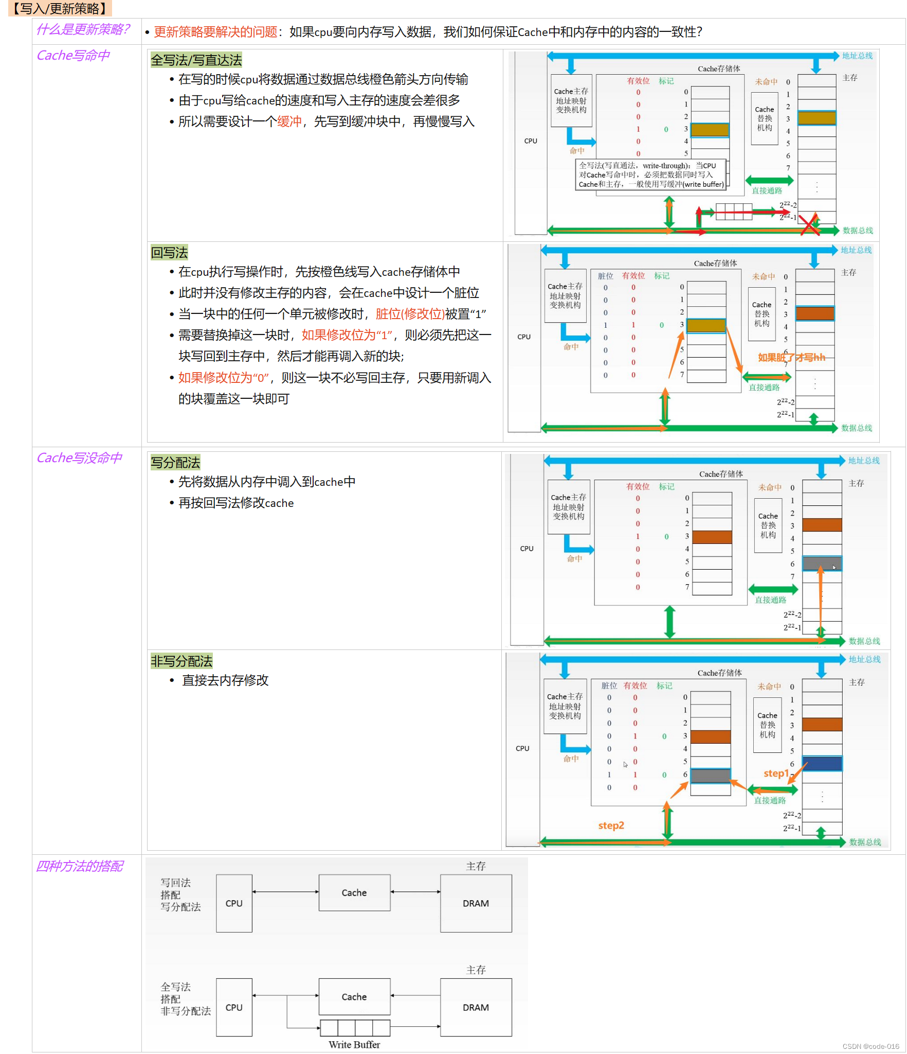
Task: Click the blue main memory block in 非写分配法 diagram
Action: point(822,763)
